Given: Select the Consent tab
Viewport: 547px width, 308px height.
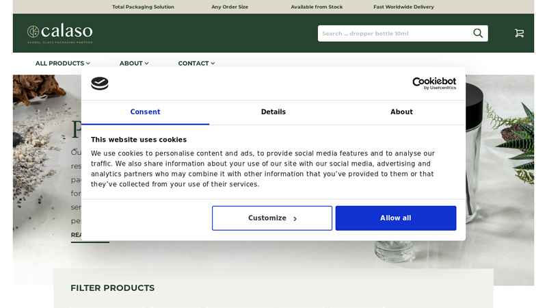Looking at the screenshot, I should click(x=145, y=112).
